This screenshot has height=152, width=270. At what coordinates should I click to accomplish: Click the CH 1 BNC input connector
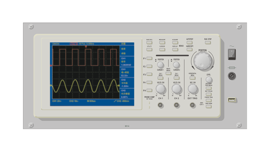click(x=160, y=105)
